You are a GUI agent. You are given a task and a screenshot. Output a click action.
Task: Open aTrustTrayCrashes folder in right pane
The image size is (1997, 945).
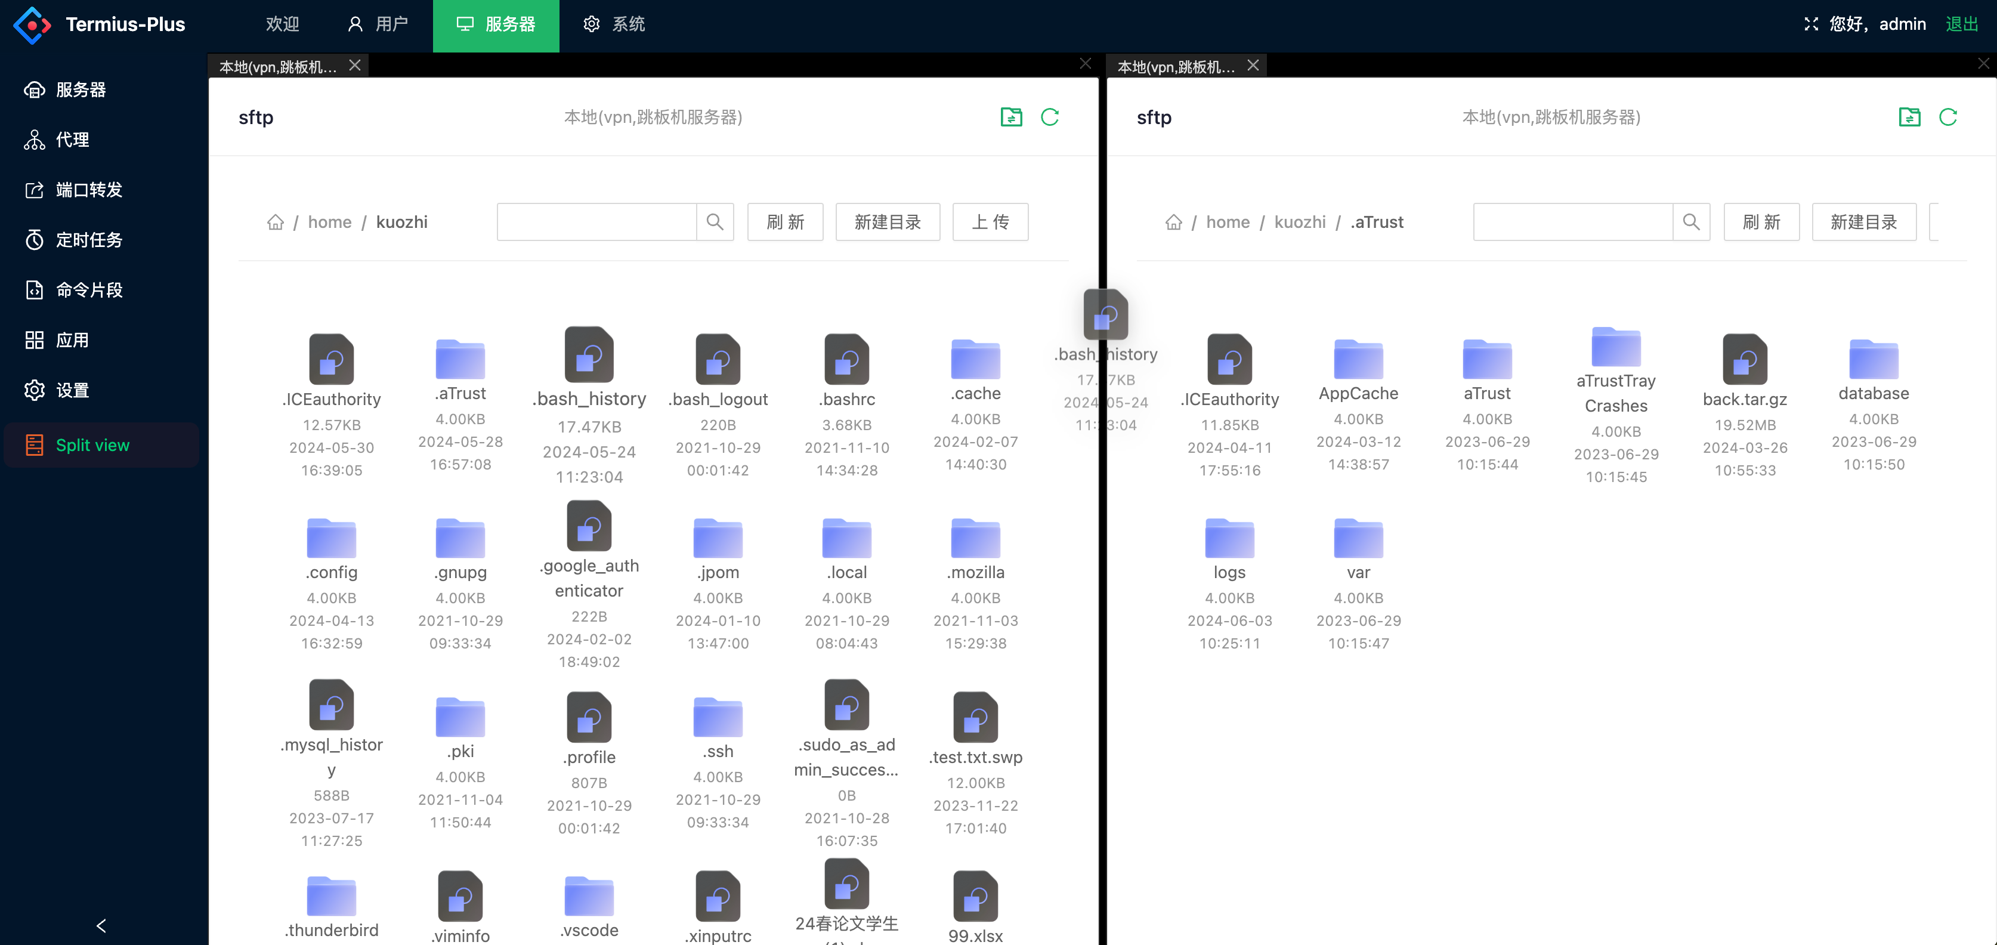click(x=1616, y=347)
